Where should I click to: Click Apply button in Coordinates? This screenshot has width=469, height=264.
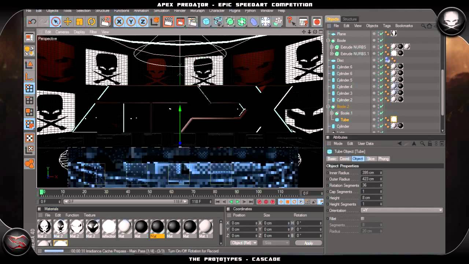(x=309, y=243)
